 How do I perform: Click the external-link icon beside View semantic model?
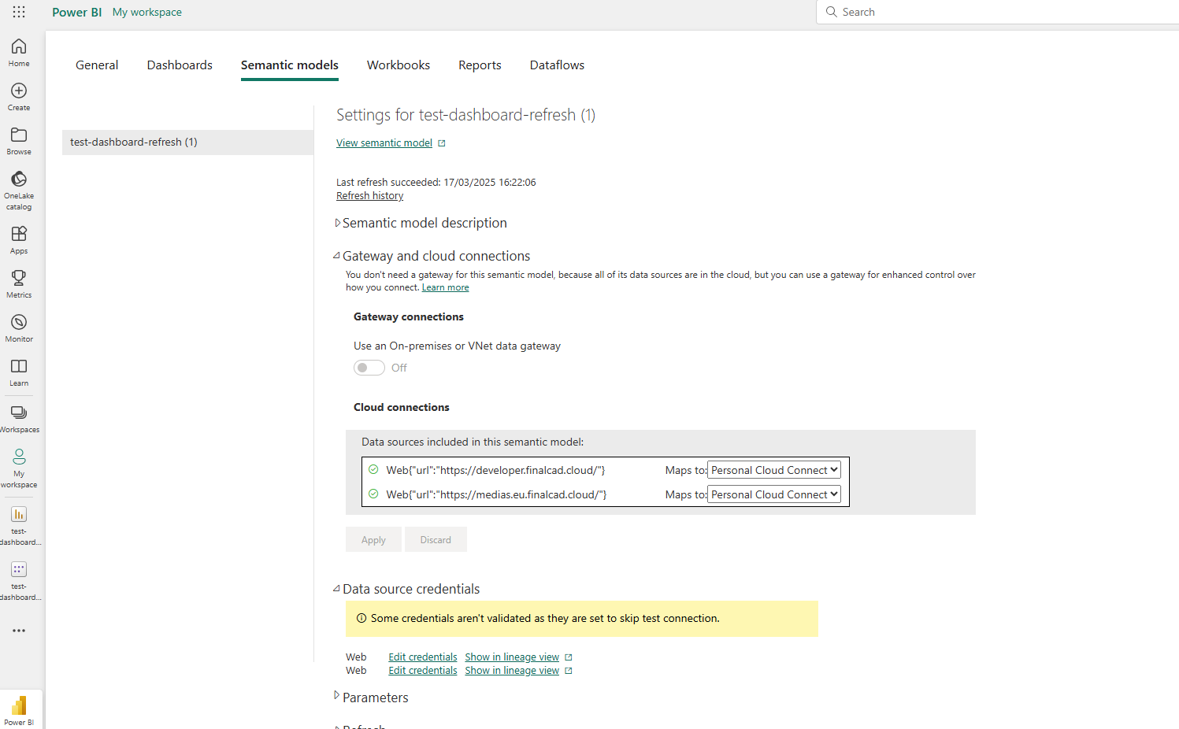point(442,143)
